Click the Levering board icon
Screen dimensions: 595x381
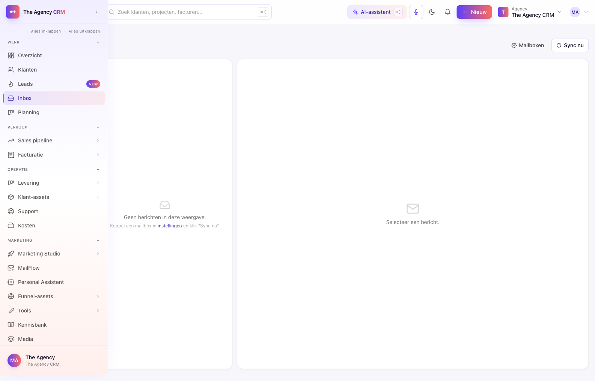click(x=11, y=183)
